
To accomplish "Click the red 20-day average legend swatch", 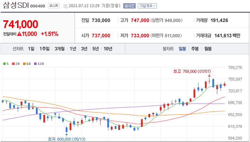I will (13, 64).
